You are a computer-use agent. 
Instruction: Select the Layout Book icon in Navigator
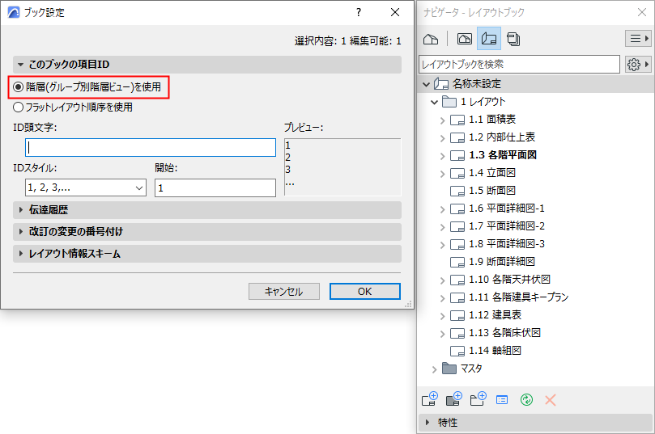(x=489, y=39)
